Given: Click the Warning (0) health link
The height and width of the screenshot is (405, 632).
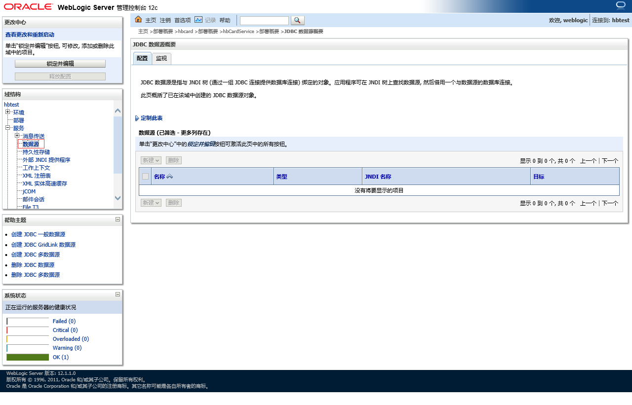Looking at the screenshot, I should pos(67,348).
